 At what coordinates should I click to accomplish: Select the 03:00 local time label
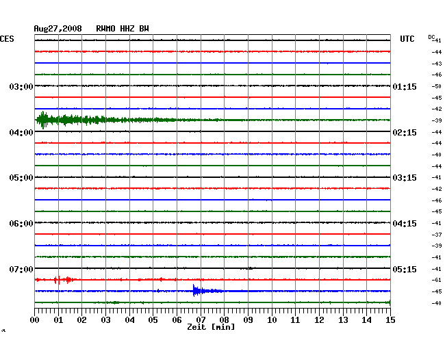[21, 86]
